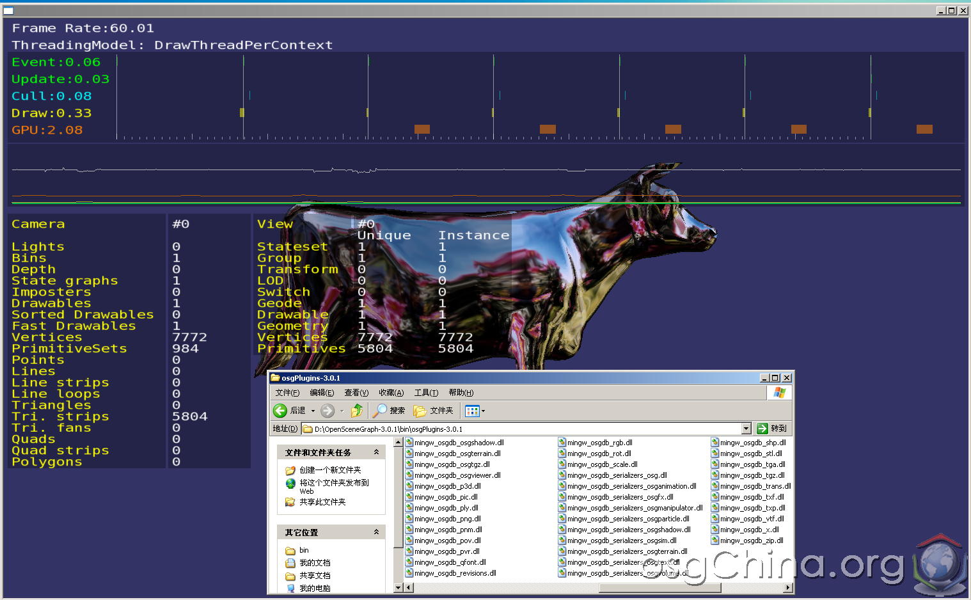
Task: Click the address path input field
Action: pyautogui.click(x=521, y=429)
